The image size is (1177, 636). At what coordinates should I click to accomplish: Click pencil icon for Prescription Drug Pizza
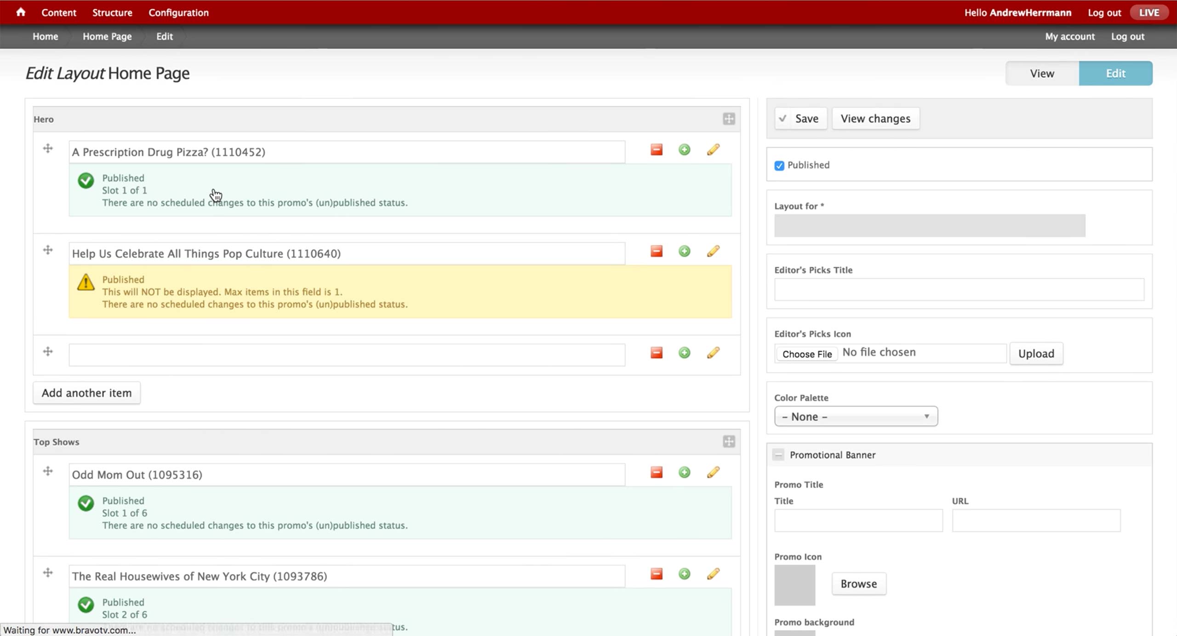[x=713, y=150]
